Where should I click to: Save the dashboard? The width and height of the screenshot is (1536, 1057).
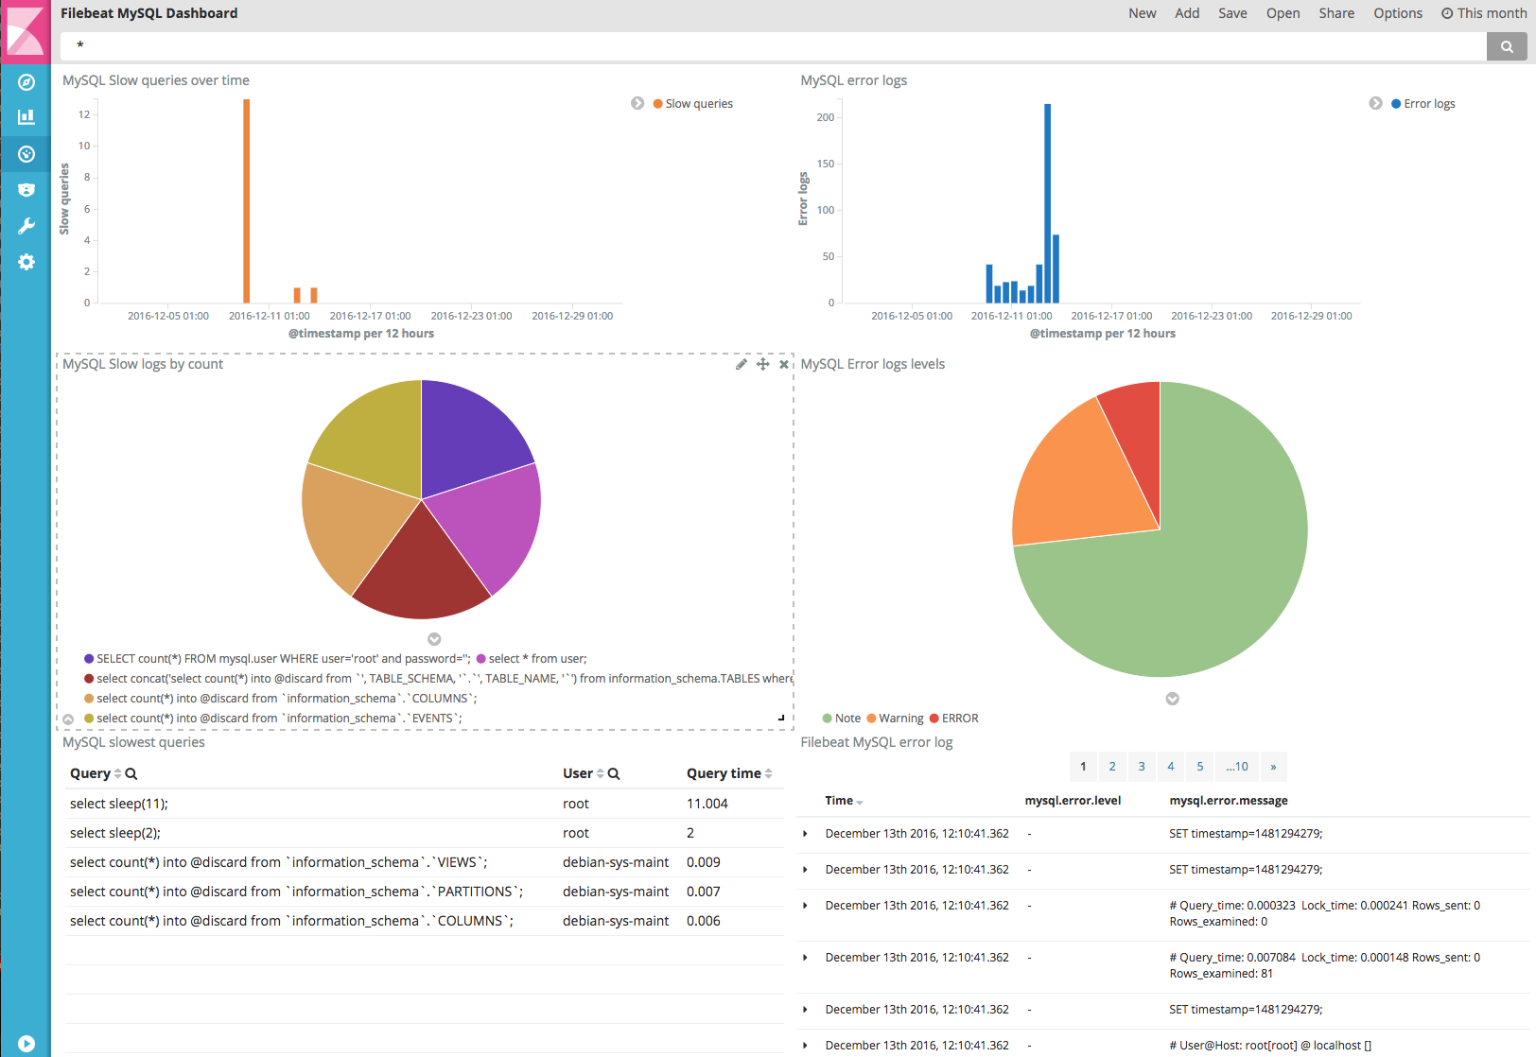1232,12
